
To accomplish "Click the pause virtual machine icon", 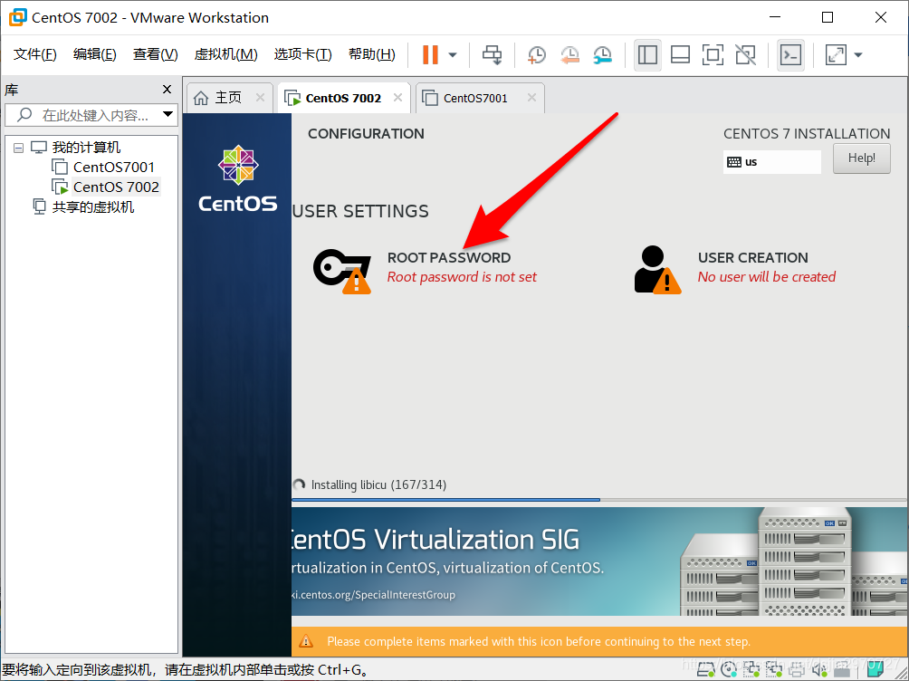I will coord(430,54).
